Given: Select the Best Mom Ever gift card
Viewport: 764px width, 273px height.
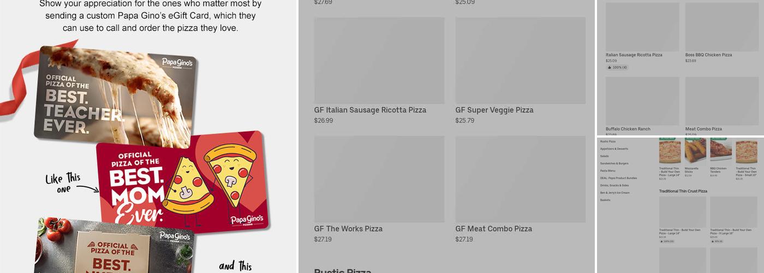Looking at the screenshot, I should [183, 182].
